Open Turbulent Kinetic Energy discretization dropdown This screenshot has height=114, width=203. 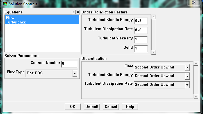(162, 76)
